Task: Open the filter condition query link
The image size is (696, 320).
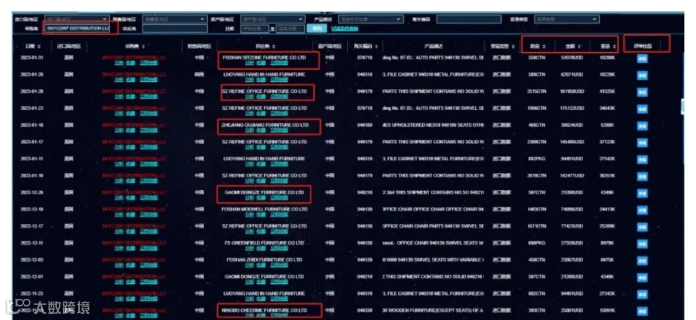Action: (x=344, y=29)
